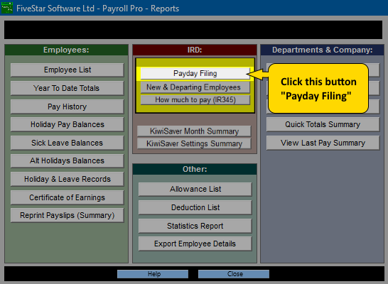The width and height of the screenshot is (388, 284).
Task: Open Quick Totals Summary report
Action: coord(323,124)
